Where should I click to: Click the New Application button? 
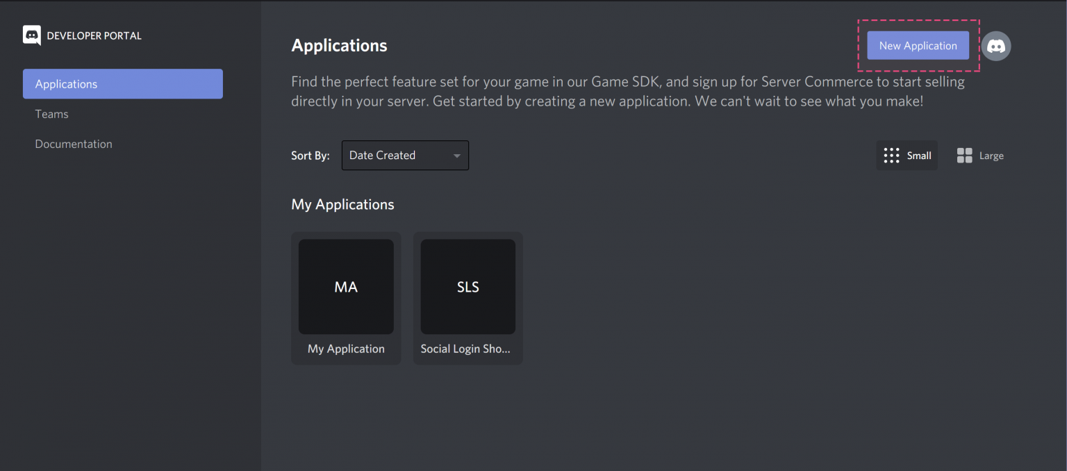918,45
